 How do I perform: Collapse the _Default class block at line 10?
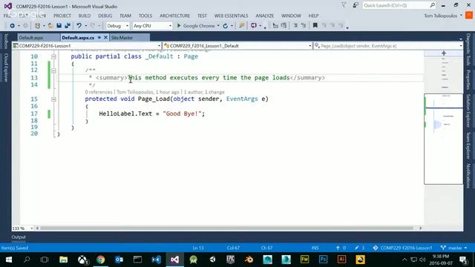[53, 56]
